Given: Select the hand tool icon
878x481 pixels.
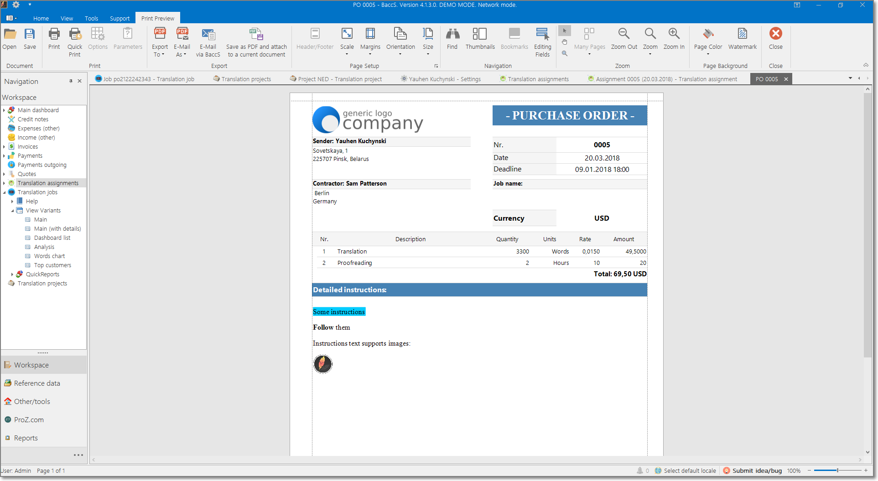Looking at the screenshot, I should click(565, 42).
